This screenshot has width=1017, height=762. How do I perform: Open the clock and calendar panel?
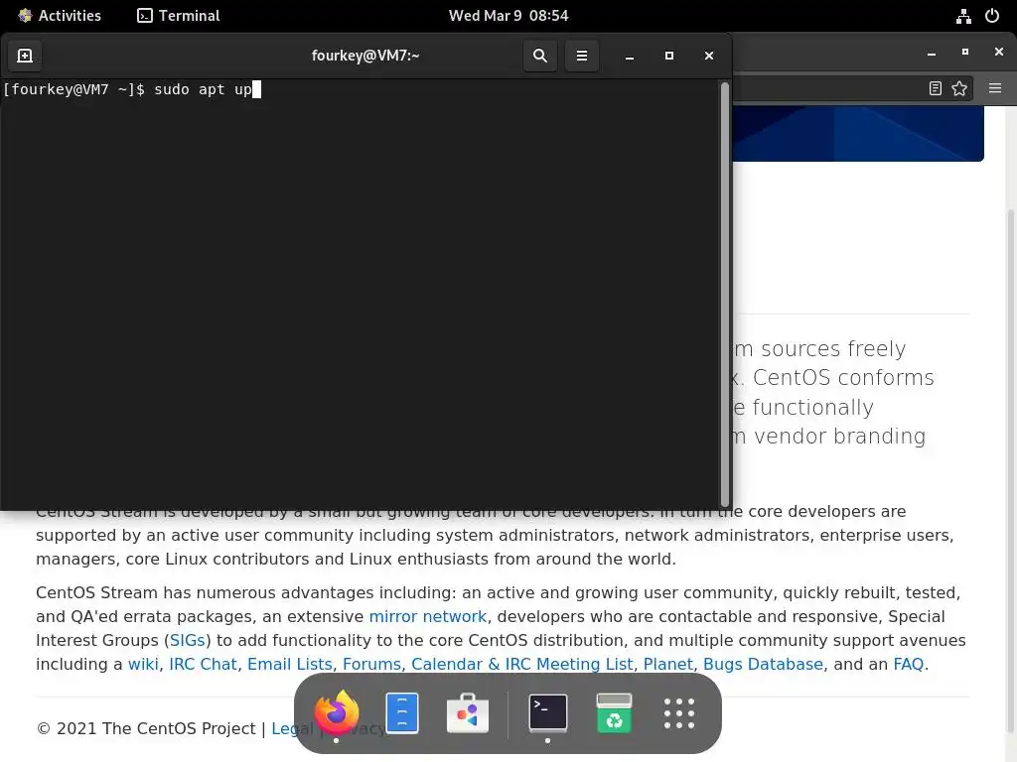click(508, 16)
